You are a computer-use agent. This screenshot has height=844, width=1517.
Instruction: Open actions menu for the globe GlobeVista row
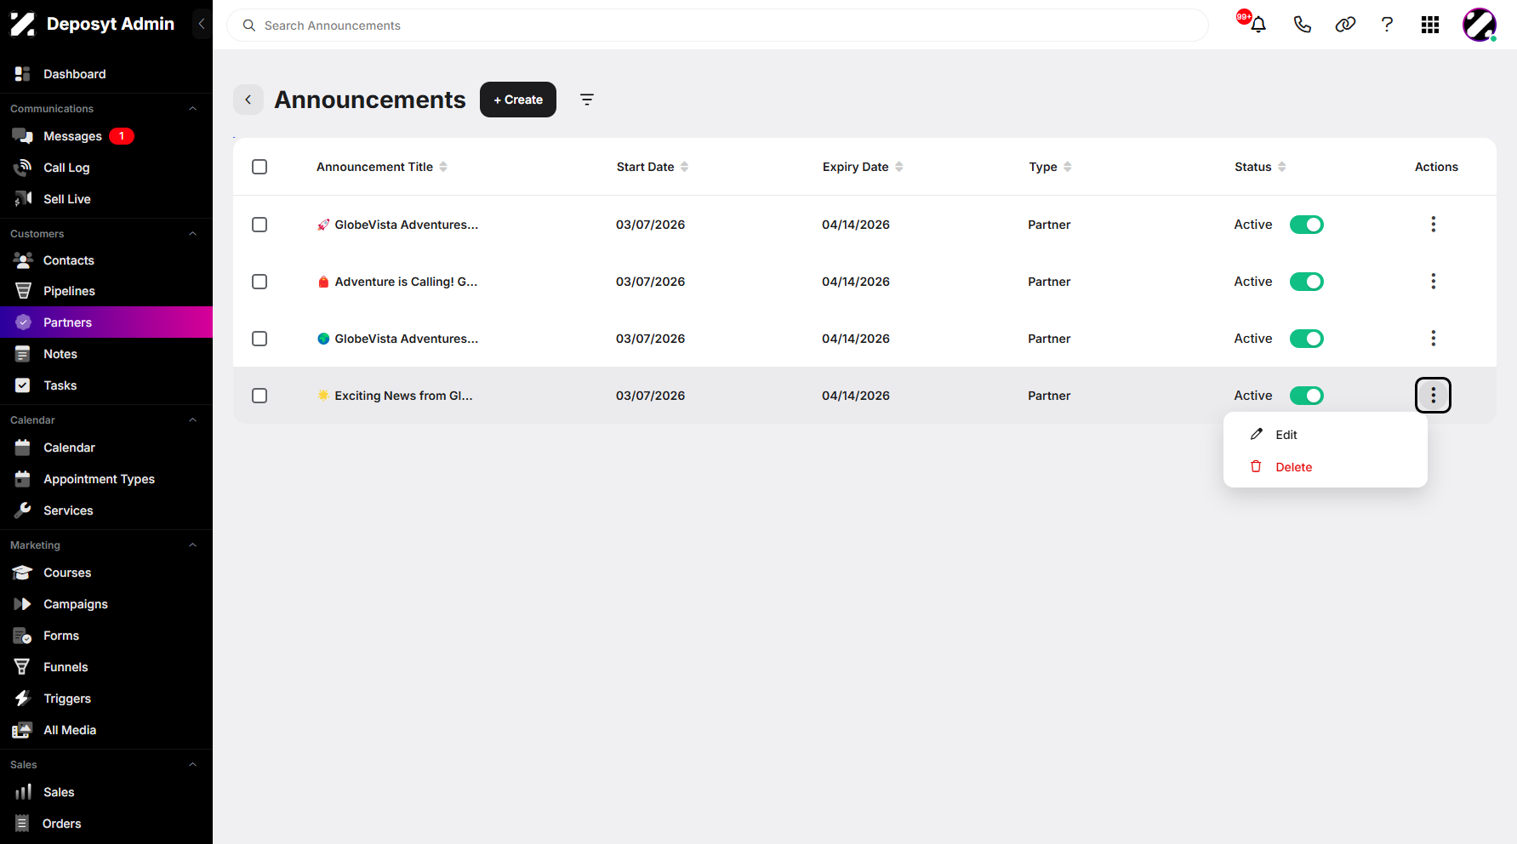tap(1434, 339)
